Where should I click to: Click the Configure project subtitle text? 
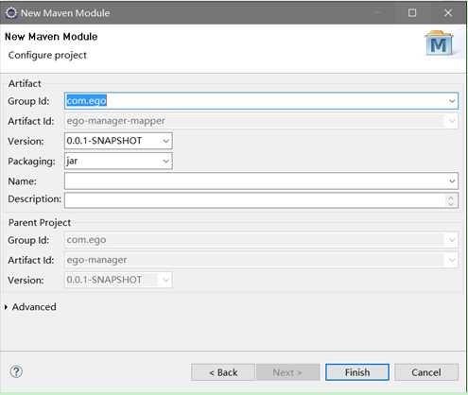coord(47,55)
